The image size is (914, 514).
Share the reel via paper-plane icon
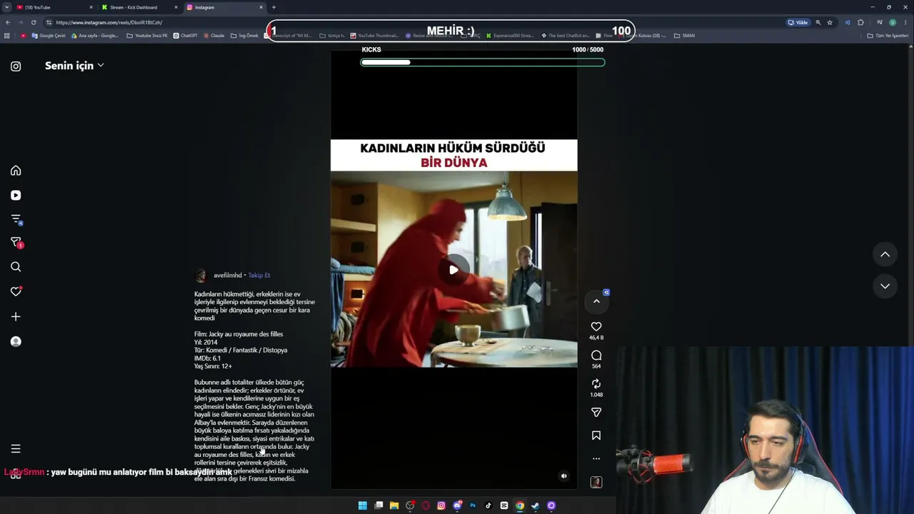[596, 413]
